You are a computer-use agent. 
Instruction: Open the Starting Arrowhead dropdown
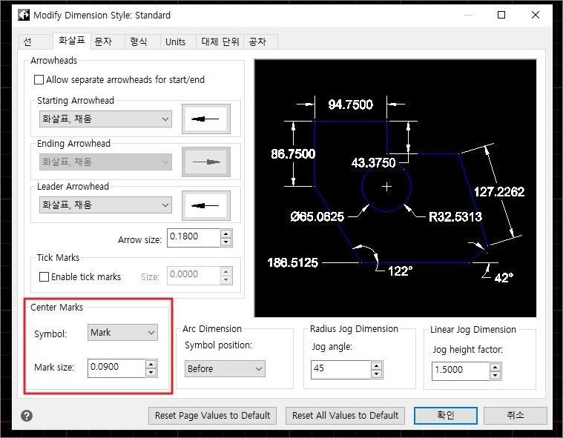(105, 119)
